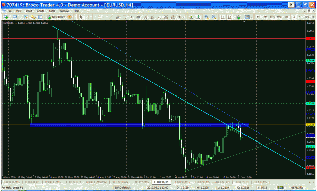Expand the New Chart dropdown arrow
Screen dimensions: 317x191
(10, 17)
